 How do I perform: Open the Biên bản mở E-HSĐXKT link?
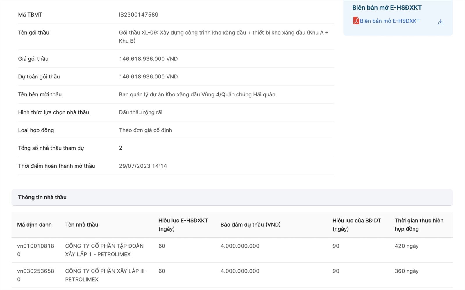pos(390,21)
